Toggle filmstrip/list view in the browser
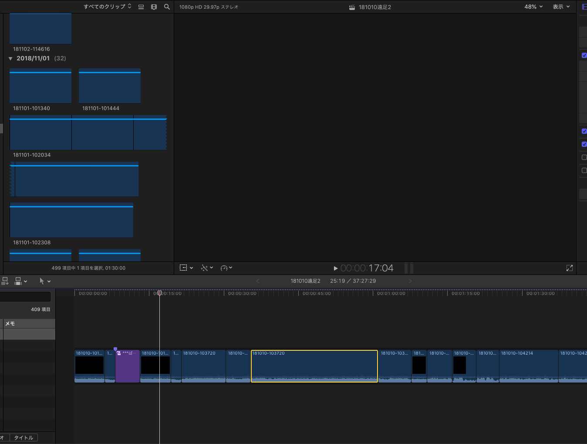Image resolution: width=587 pixels, height=444 pixels. coord(141,7)
